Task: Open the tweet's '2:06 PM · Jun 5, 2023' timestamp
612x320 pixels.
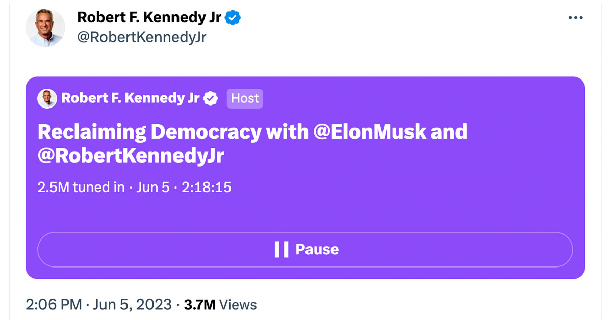Action: click(x=98, y=305)
